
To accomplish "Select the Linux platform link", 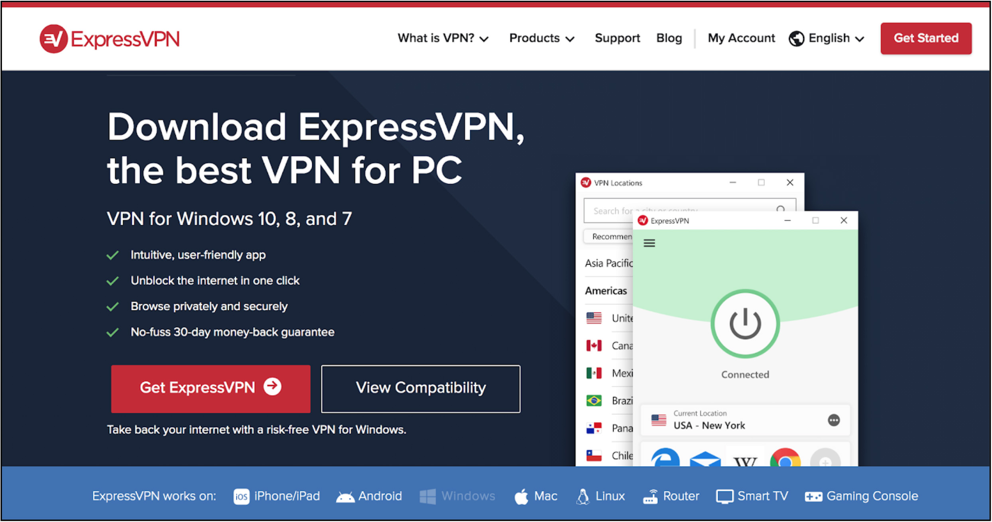I will 600,496.
